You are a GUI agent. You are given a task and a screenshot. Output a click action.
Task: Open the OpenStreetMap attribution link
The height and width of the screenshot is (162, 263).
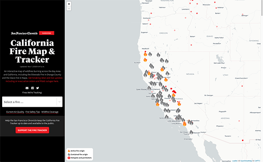246,161
